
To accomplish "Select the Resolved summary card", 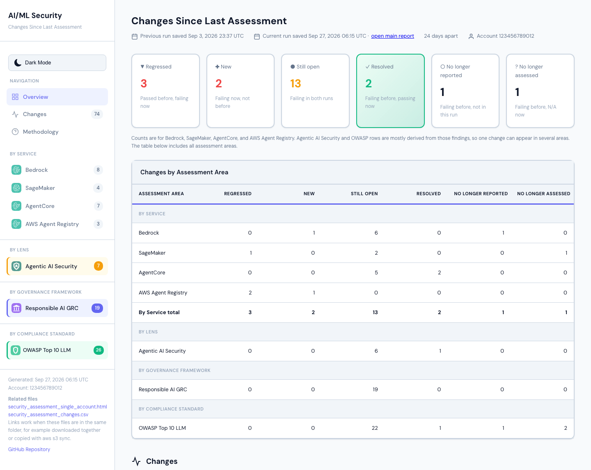I will (x=390, y=91).
